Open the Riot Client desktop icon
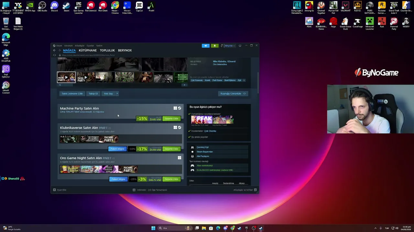The height and width of the screenshot is (232, 414). point(103,6)
